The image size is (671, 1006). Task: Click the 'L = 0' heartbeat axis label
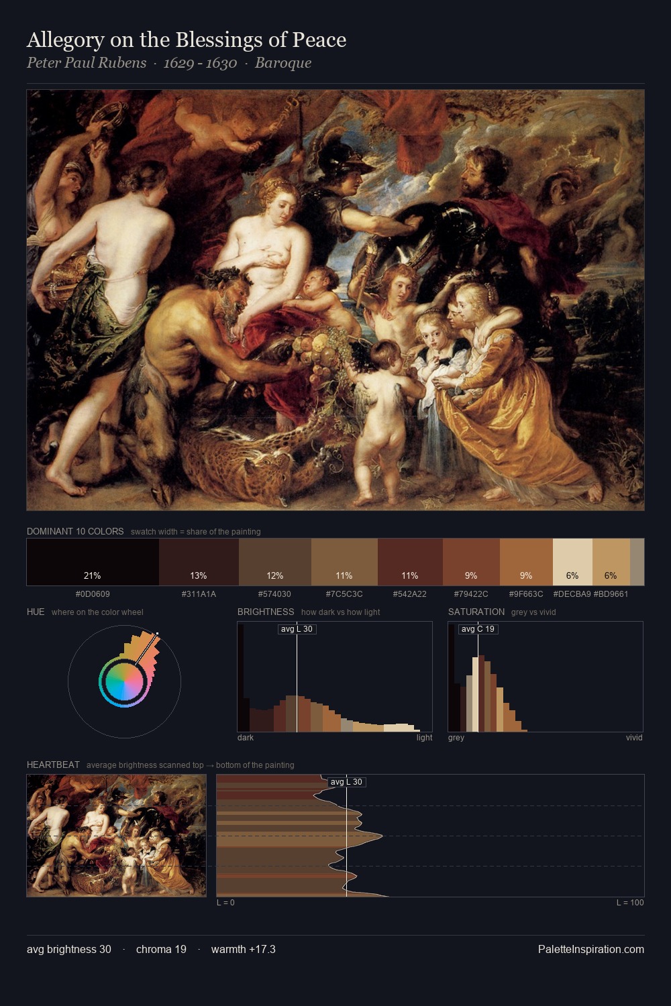click(225, 903)
